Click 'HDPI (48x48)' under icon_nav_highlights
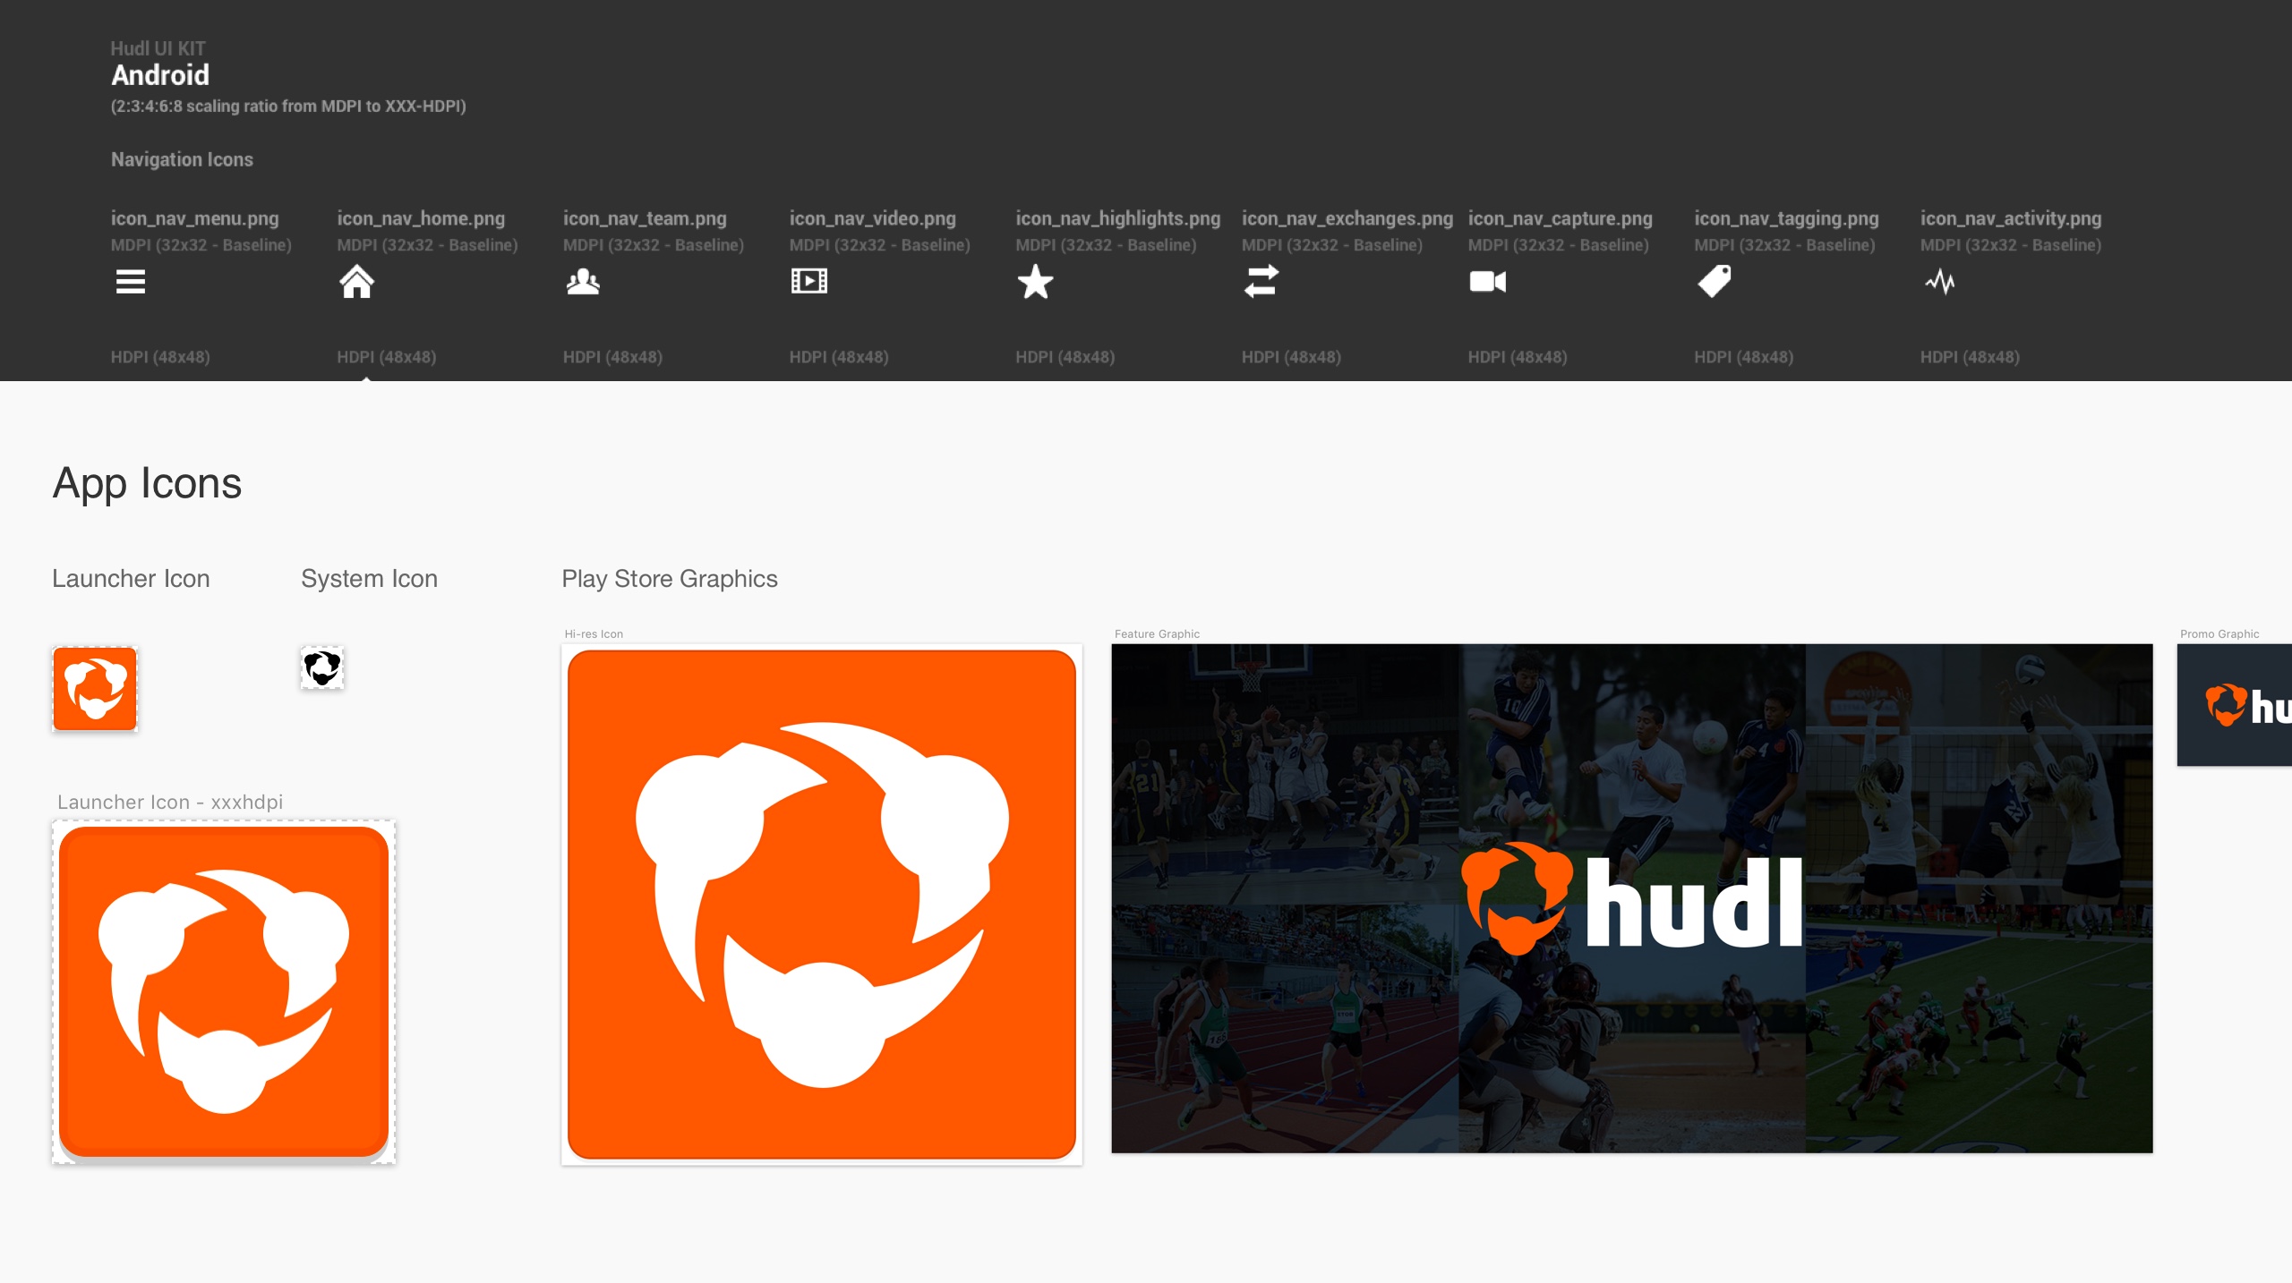 pyautogui.click(x=1065, y=357)
